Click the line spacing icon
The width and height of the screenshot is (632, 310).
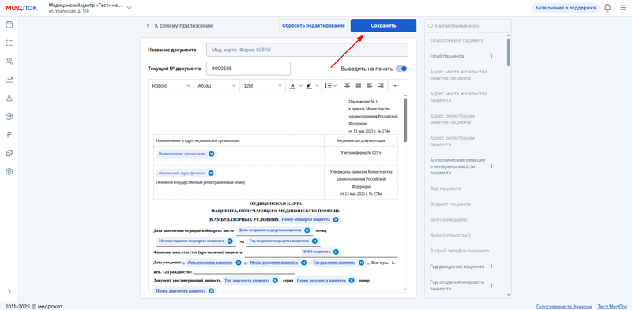pos(328,86)
